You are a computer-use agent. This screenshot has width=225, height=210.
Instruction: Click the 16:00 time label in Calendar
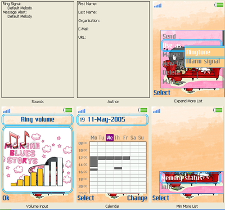(83, 172)
